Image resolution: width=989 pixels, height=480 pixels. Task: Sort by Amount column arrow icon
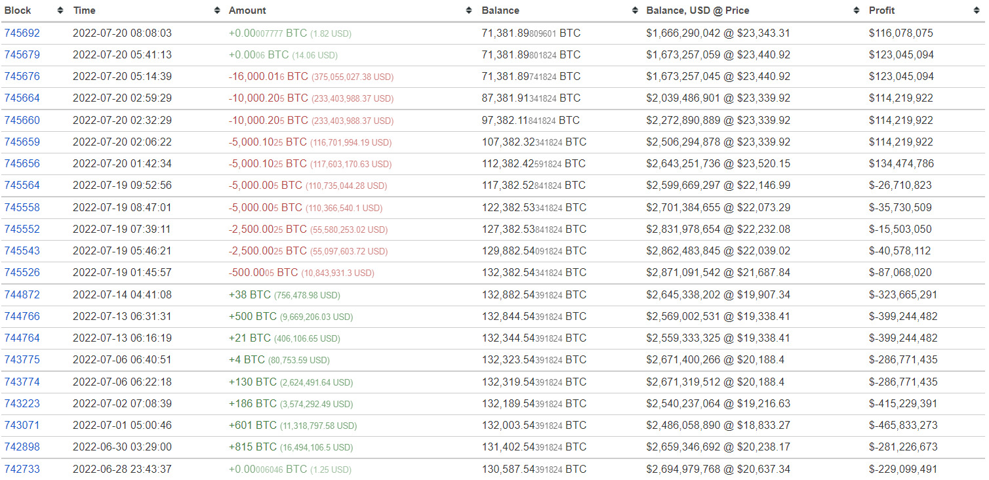click(468, 10)
